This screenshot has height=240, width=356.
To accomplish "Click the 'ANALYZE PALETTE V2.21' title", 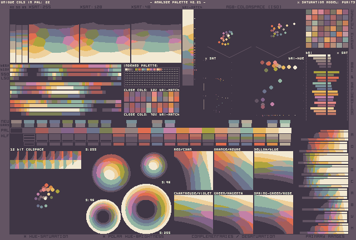I will (x=178, y=2).
